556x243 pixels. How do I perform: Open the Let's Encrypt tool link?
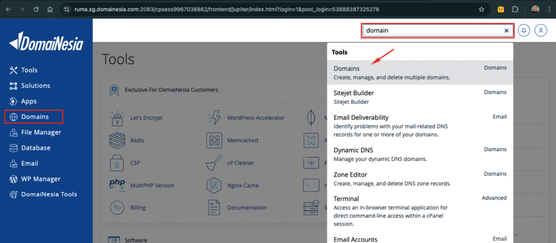[x=146, y=118]
